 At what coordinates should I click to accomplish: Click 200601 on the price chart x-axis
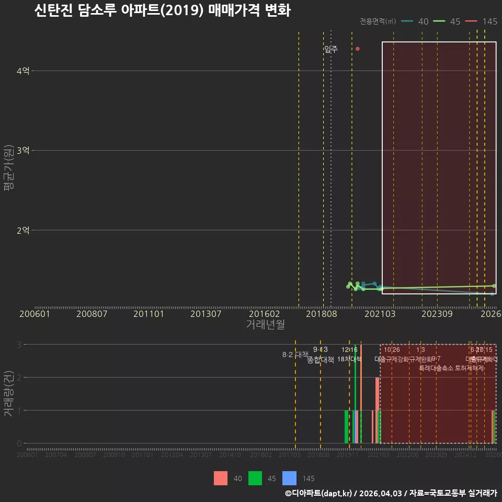click(35, 314)
